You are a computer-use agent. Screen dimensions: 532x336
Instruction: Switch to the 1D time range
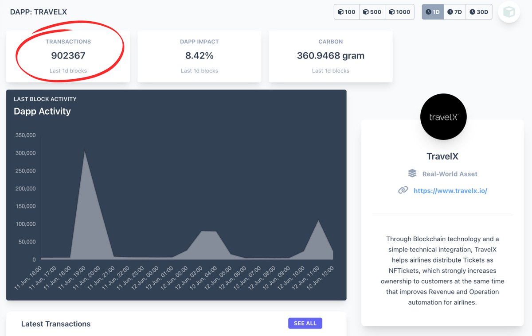pos(433,12)
